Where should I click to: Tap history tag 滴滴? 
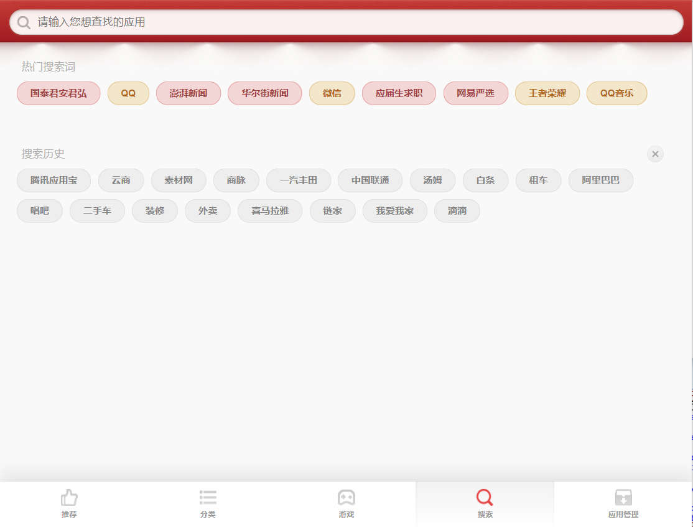pyautogui.click(x=457, y=211)
